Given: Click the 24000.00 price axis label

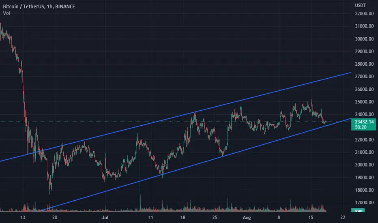Looking at the screenshot, I should (364, 114).
